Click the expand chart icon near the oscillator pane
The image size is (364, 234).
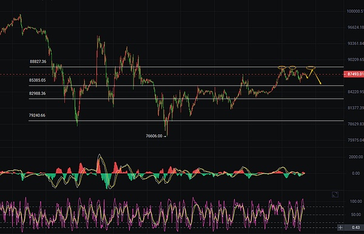click(x=335, y=195)
